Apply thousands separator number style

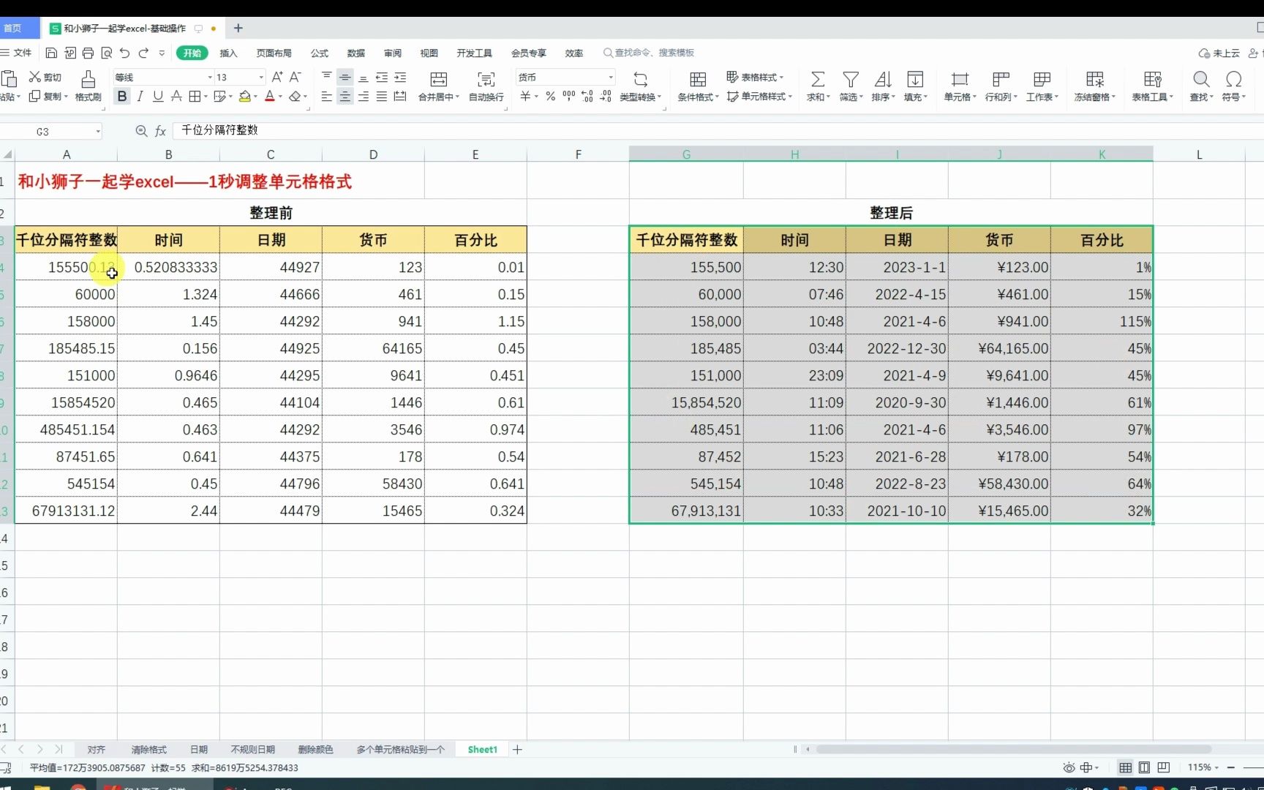[568, 97]
